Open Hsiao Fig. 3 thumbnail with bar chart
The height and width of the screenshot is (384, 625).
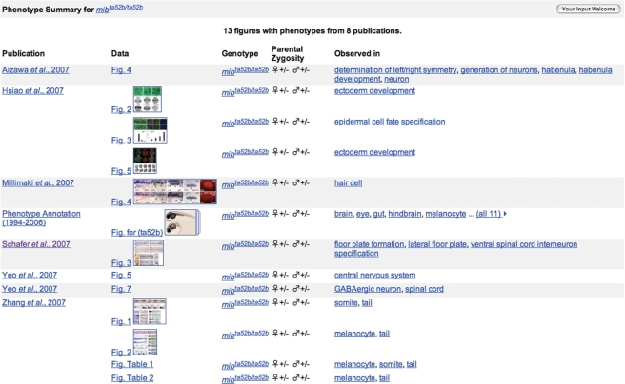[151, 130]
